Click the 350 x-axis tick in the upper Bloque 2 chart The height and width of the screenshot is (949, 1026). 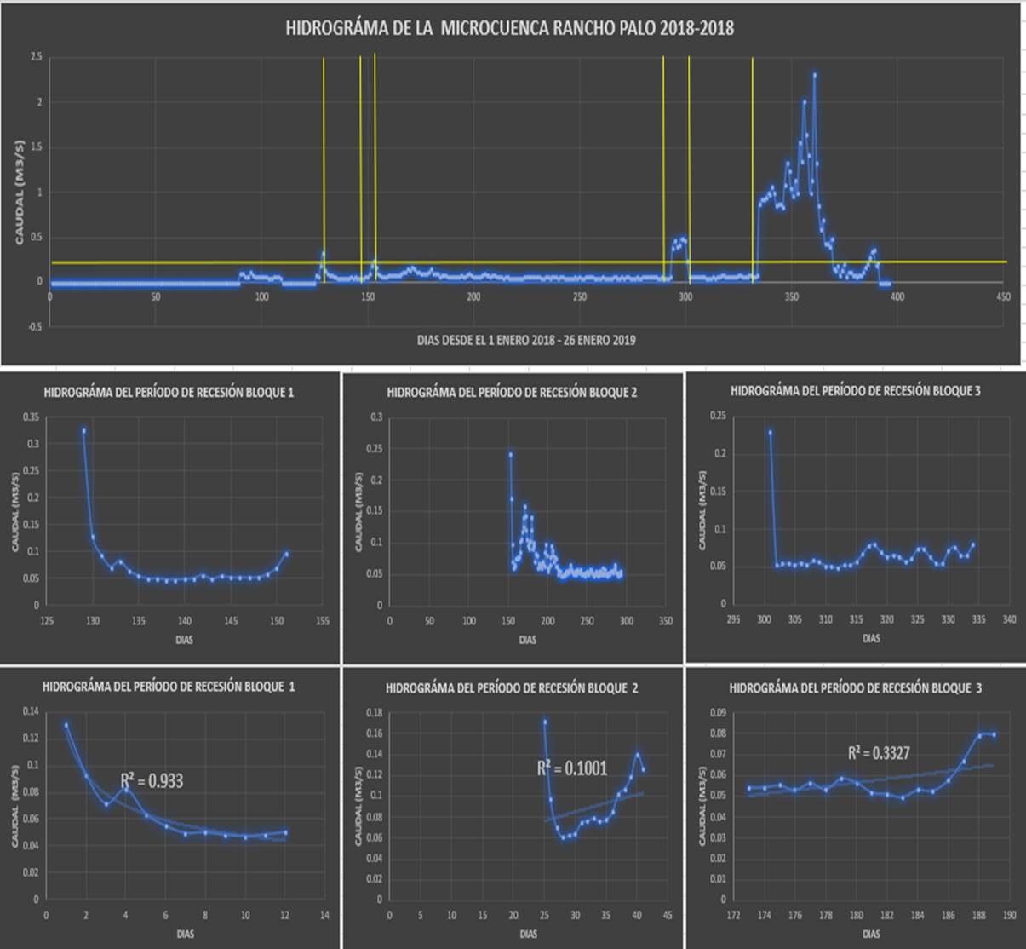(x=666, y=621)
